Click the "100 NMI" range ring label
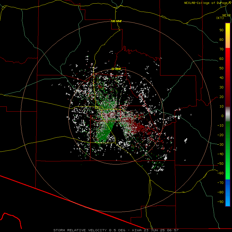 pyautogui.click(x=116, y=21)
